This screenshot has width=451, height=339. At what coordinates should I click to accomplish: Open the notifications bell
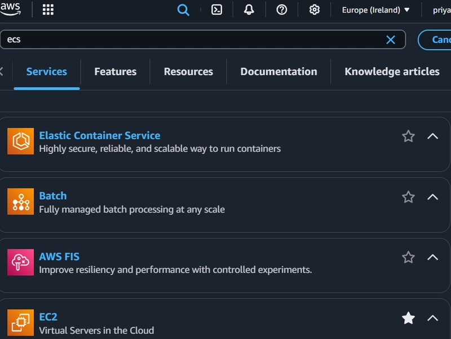tap(249, 10)
